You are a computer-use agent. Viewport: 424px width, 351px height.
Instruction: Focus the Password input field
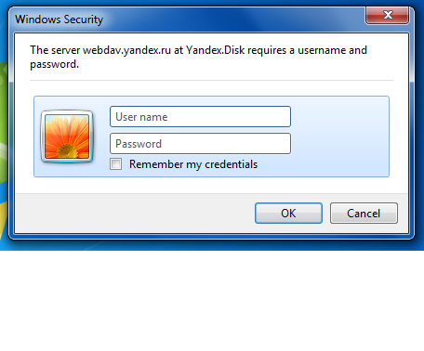(200, 144)
